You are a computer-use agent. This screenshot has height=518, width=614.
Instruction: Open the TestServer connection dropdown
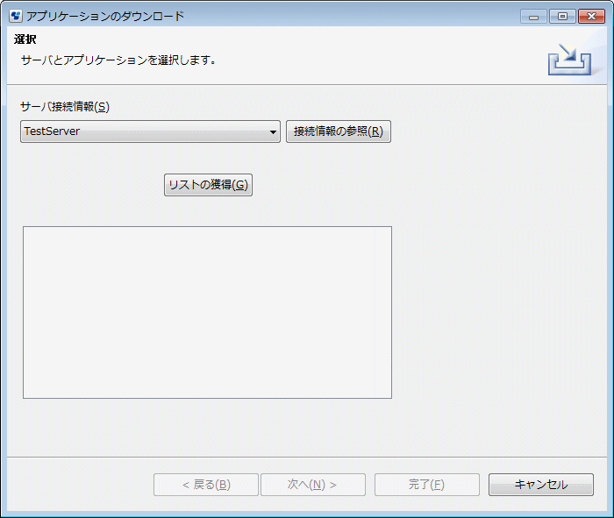[x=150, y=131]
